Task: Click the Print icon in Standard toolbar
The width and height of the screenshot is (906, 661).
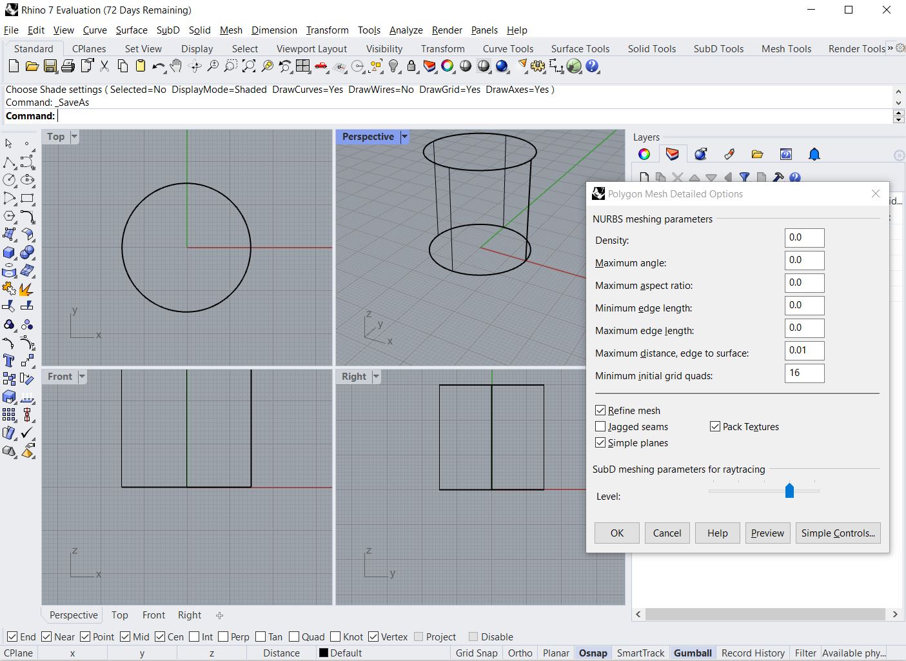Action: (x=68, y=66)
